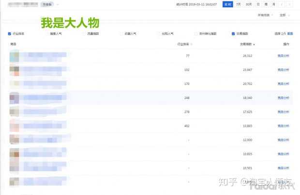Check the 加购人气 metric option
This screenshot has width=300, height=195.
pyautogui.click(x=158, y=34)
